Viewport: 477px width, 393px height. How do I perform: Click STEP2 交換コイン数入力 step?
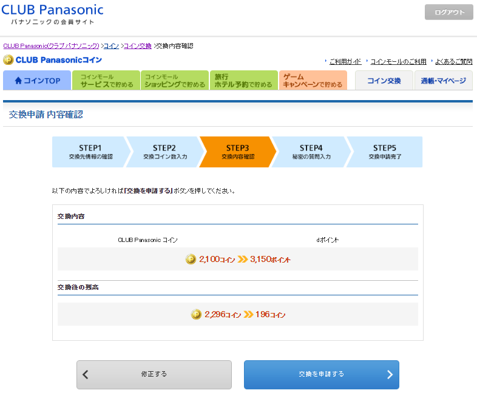pyautogui.click(x=164, y=152)
